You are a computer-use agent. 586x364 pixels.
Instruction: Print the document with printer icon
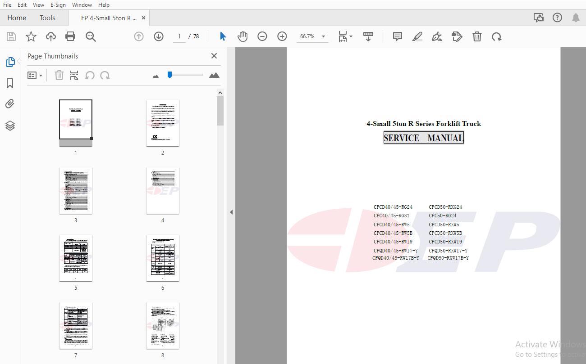(70, 36)
